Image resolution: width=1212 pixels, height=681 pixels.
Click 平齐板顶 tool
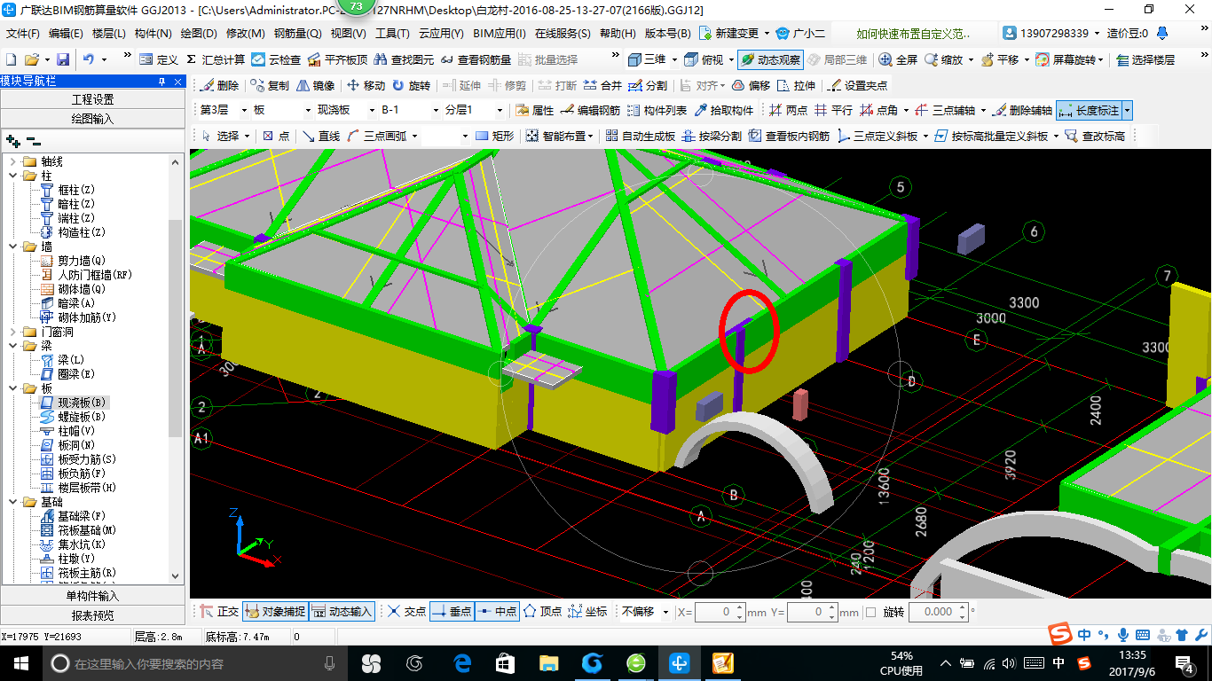337,59
